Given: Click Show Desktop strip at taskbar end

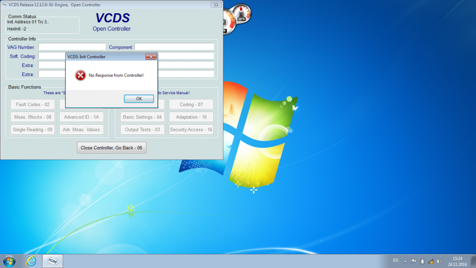Looking at the screenshot, I should coord(474,261).
